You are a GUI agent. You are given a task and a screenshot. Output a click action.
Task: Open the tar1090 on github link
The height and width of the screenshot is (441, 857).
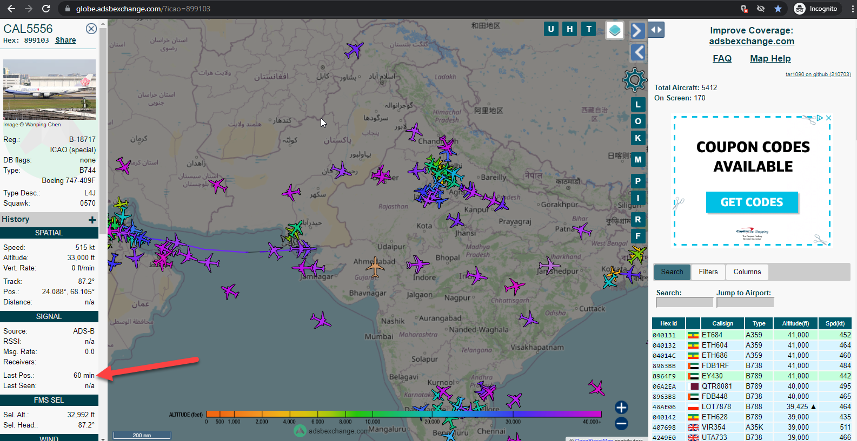[x=818, y=74]
